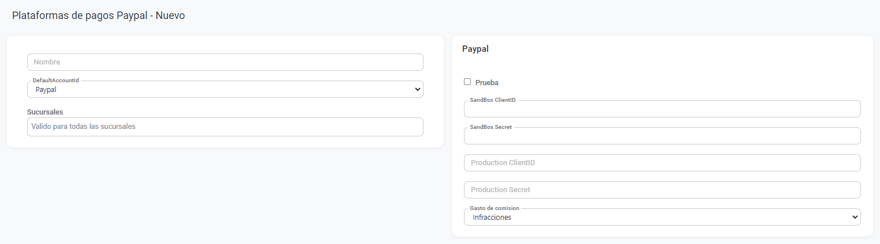
Task: Click the Prueba checkbox label text
Action: (x=487, y=82)
